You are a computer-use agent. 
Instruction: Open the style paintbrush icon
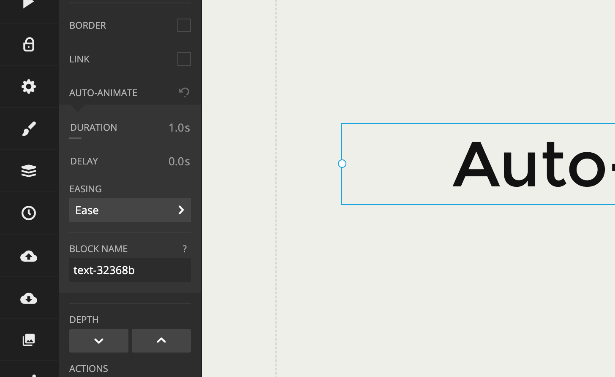coord(29,129)
